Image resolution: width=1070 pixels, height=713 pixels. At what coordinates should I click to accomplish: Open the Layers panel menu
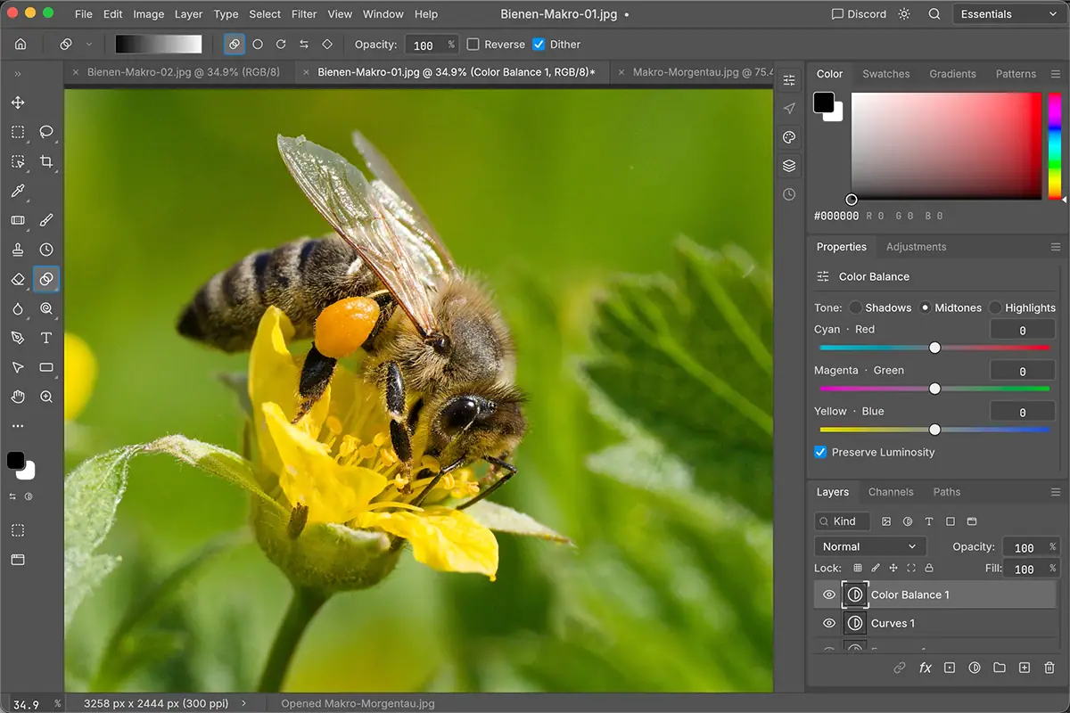coord(1056,492)
